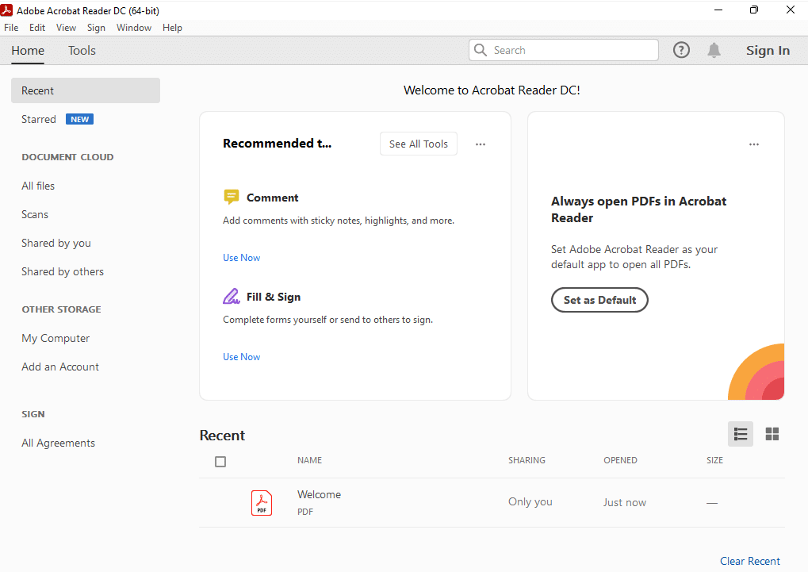Check the select-all box in Recent list
Image resolution: width=808 pixels, height=572 pixels.
point(220,461)
